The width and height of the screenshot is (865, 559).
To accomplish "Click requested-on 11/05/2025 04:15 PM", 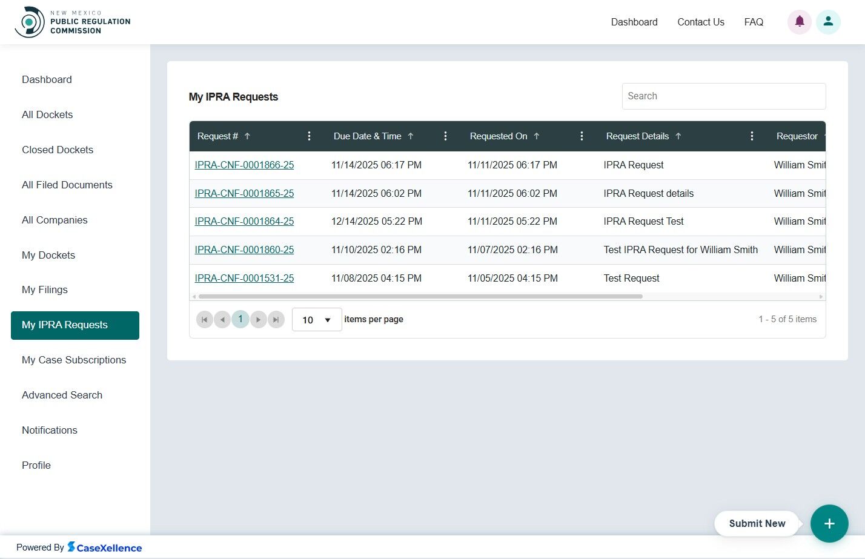I will pos(512,278).
